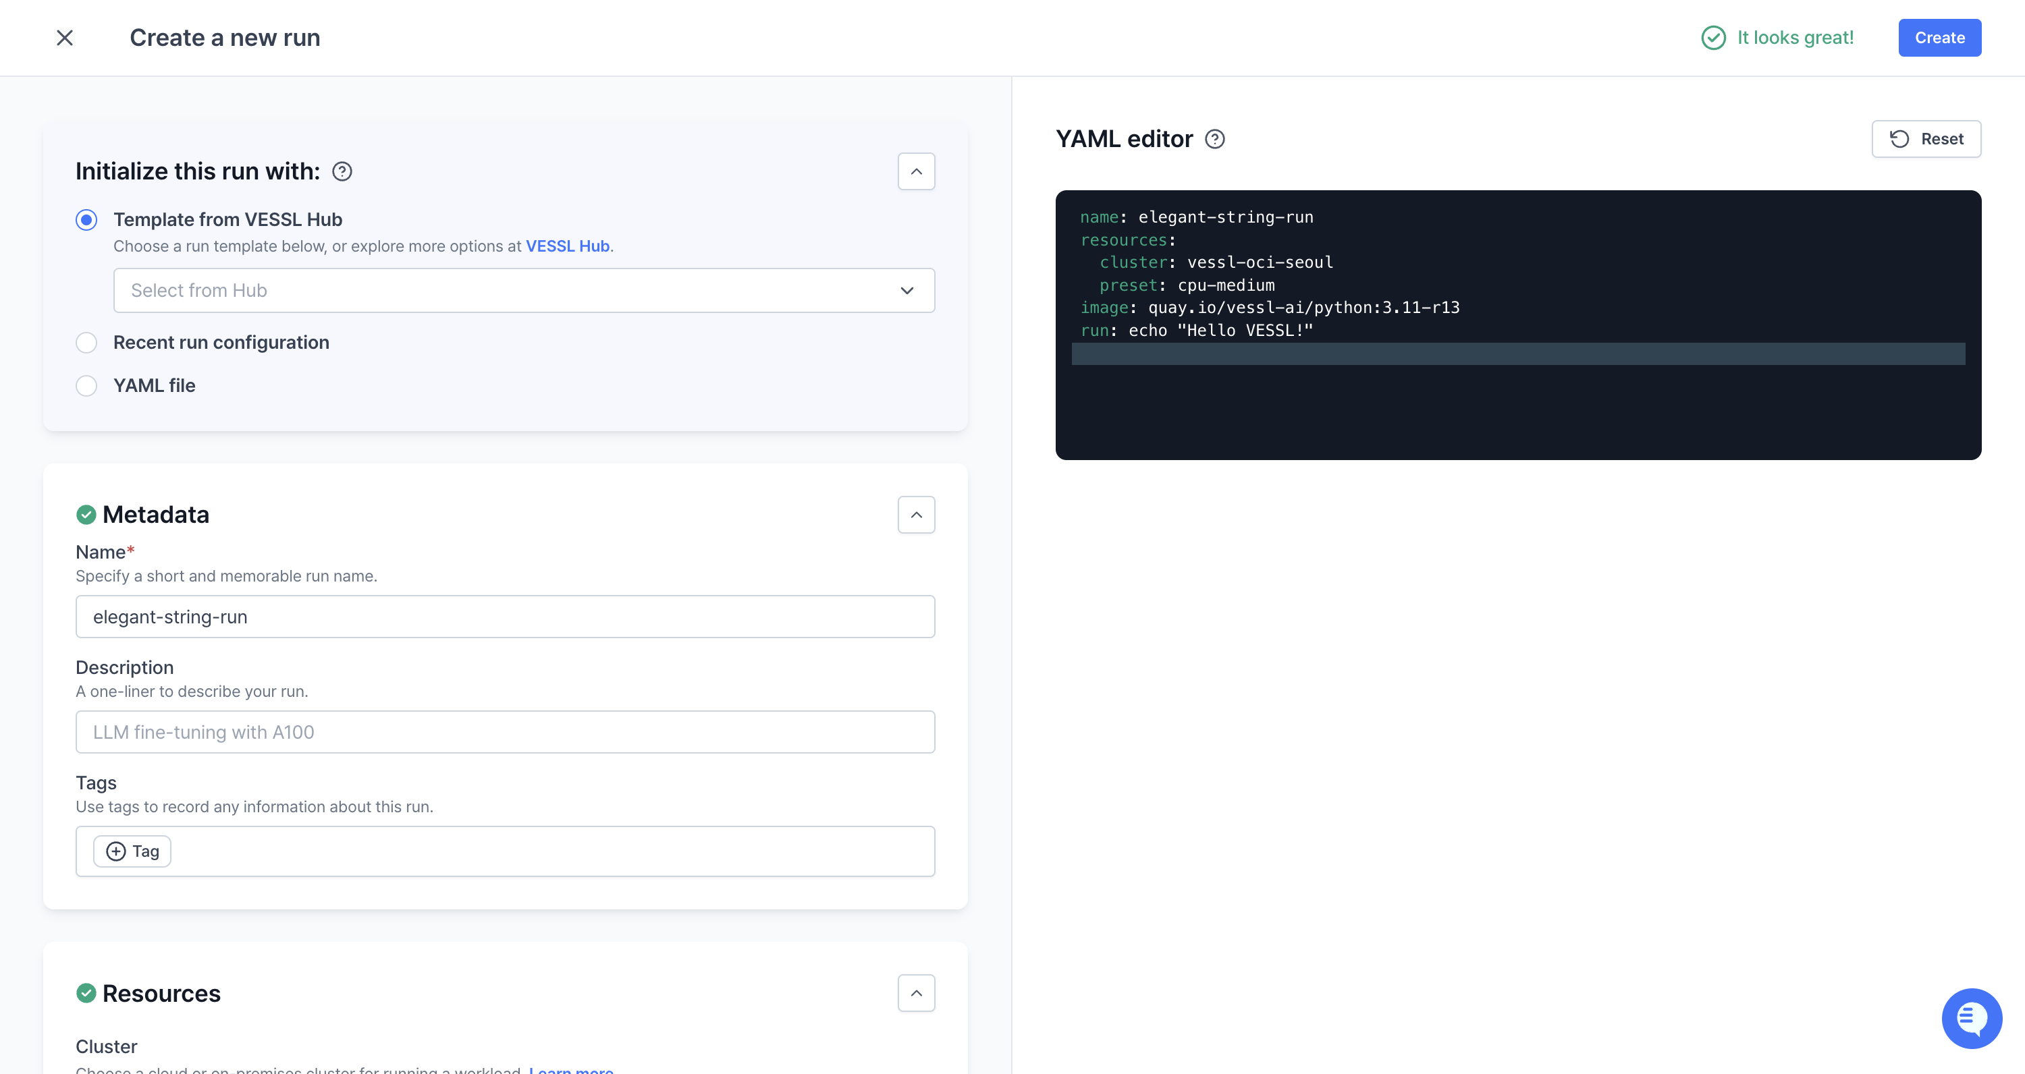
Task: Collapse the Initialize this run section
Action: pyautogui.click(x=916, y=171)
